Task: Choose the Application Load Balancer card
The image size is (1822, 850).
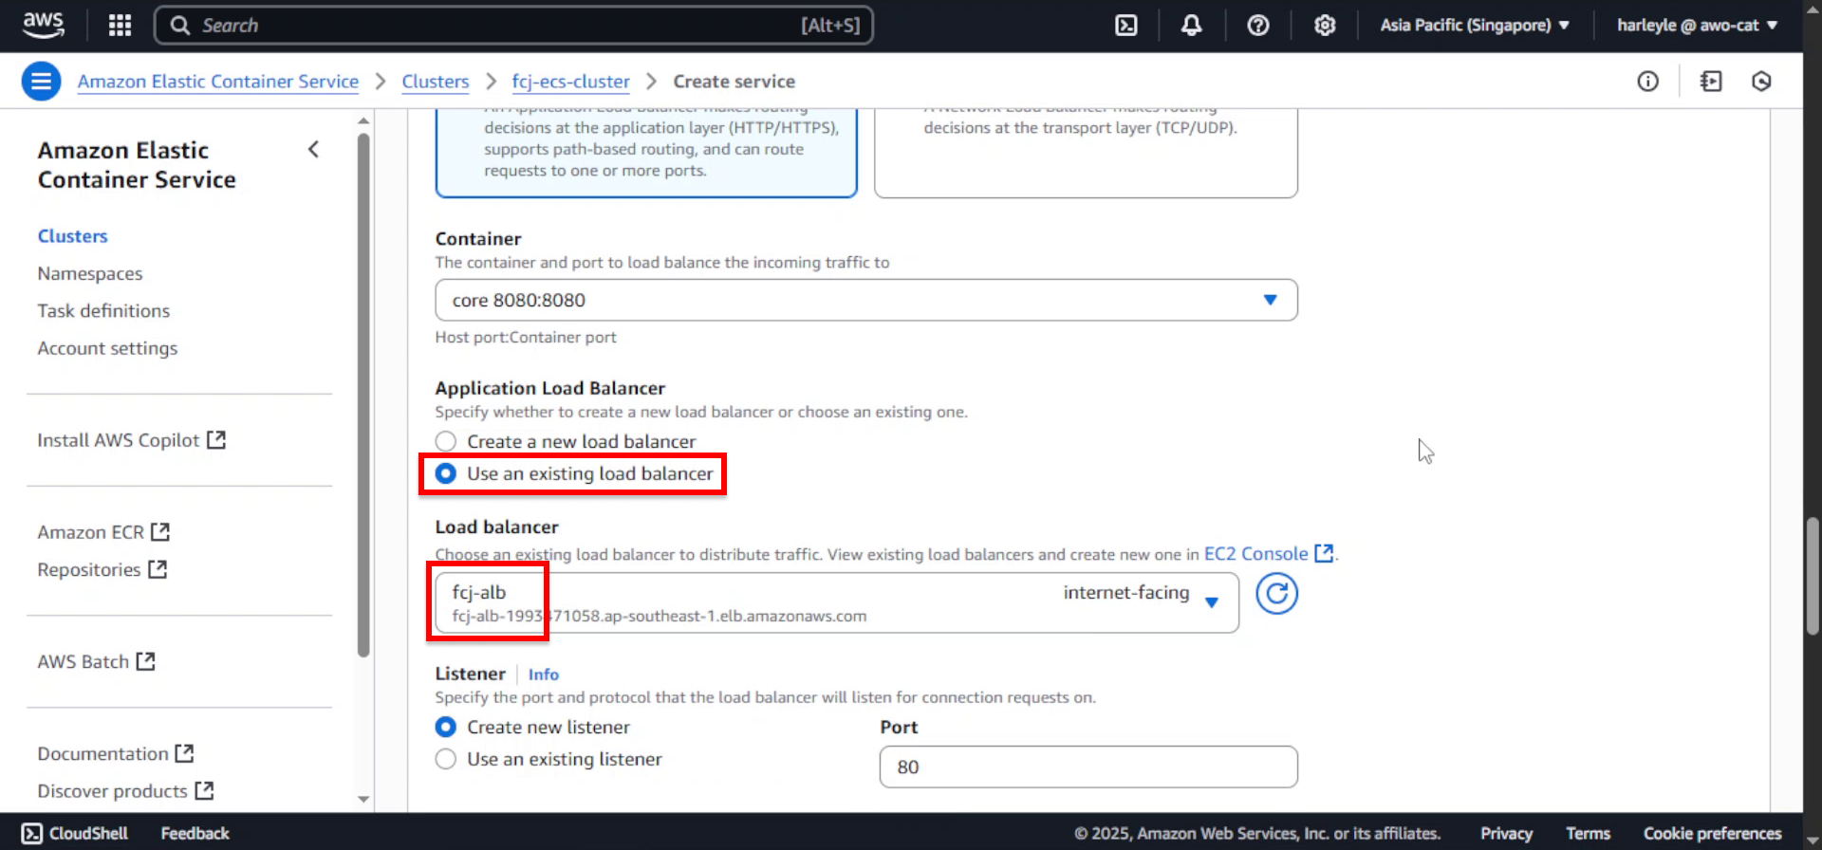Action: 646,152
